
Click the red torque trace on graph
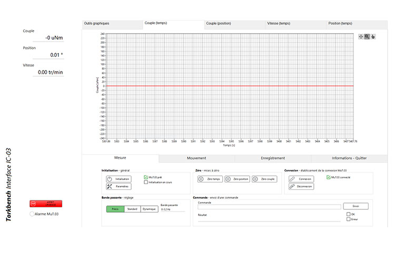click(x=230, y=86)
